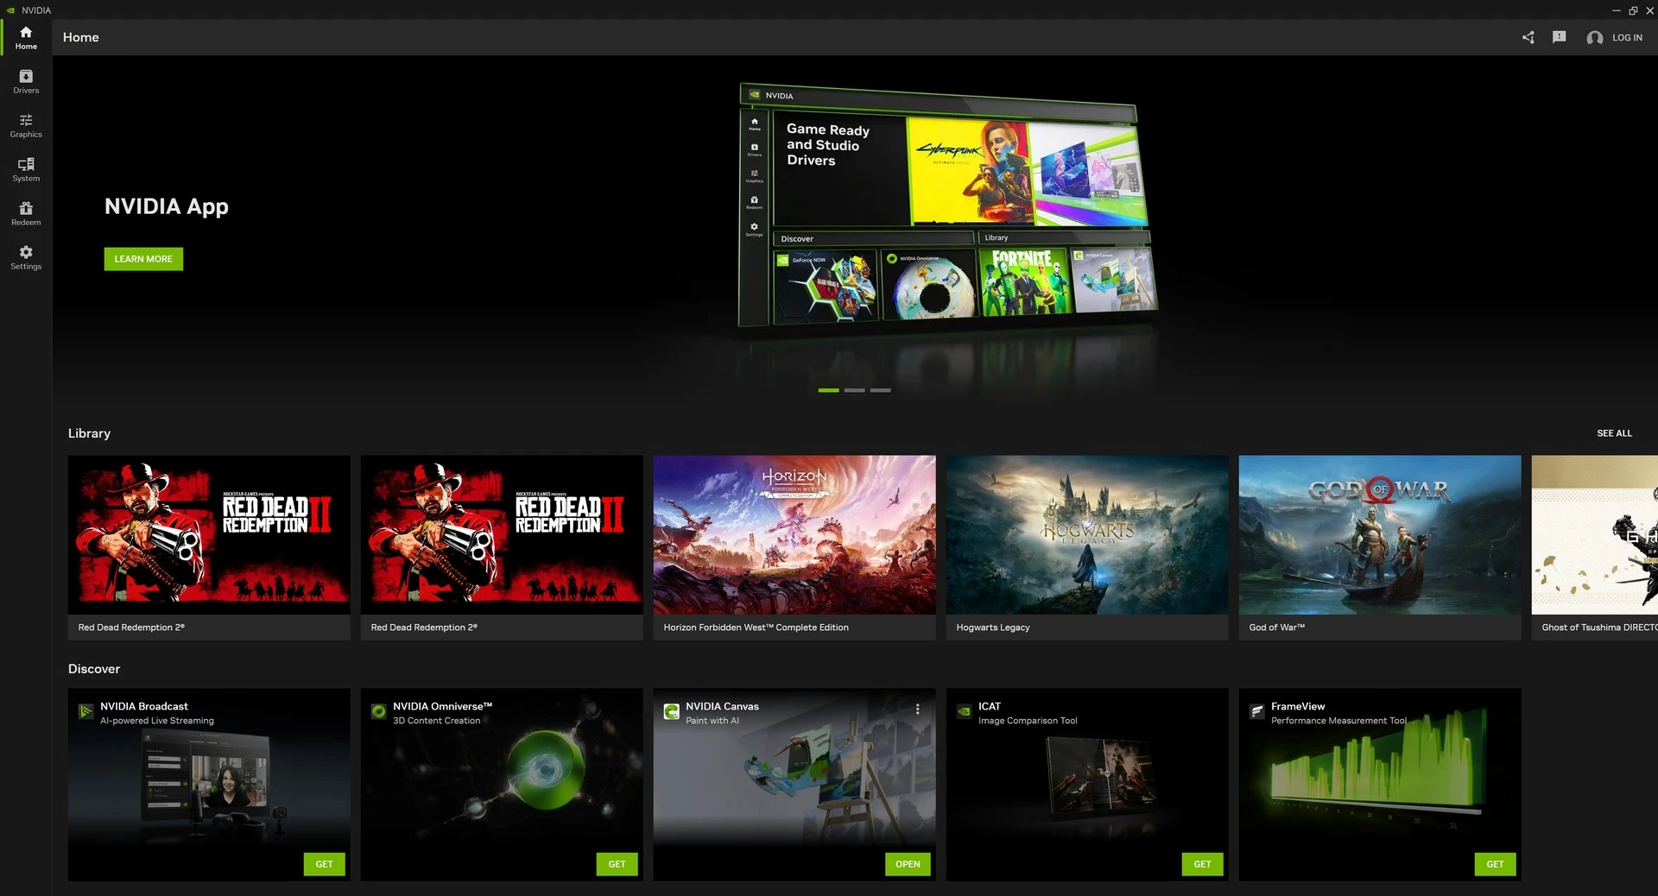Click SEE ALL in Library

(1614, 433)
